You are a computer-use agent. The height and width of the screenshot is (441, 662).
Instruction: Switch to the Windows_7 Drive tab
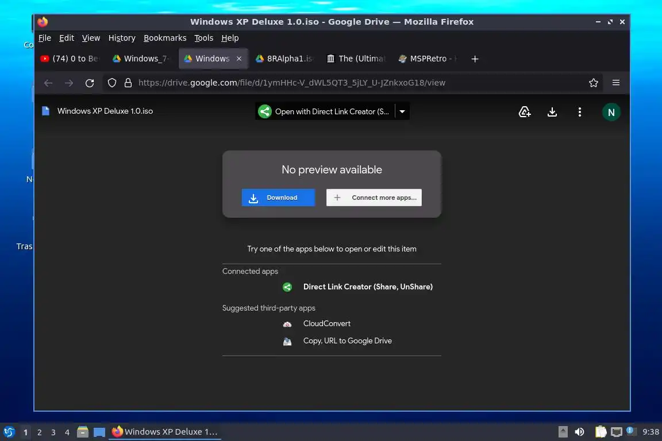(142, 59)
